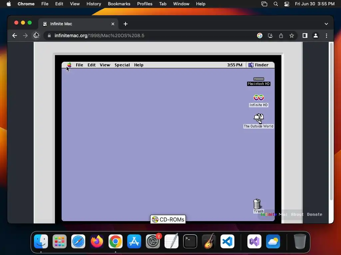Open Stage Manager menu bar icon
341x255 pixels.
pyautogui.click(x=264, y=4)
